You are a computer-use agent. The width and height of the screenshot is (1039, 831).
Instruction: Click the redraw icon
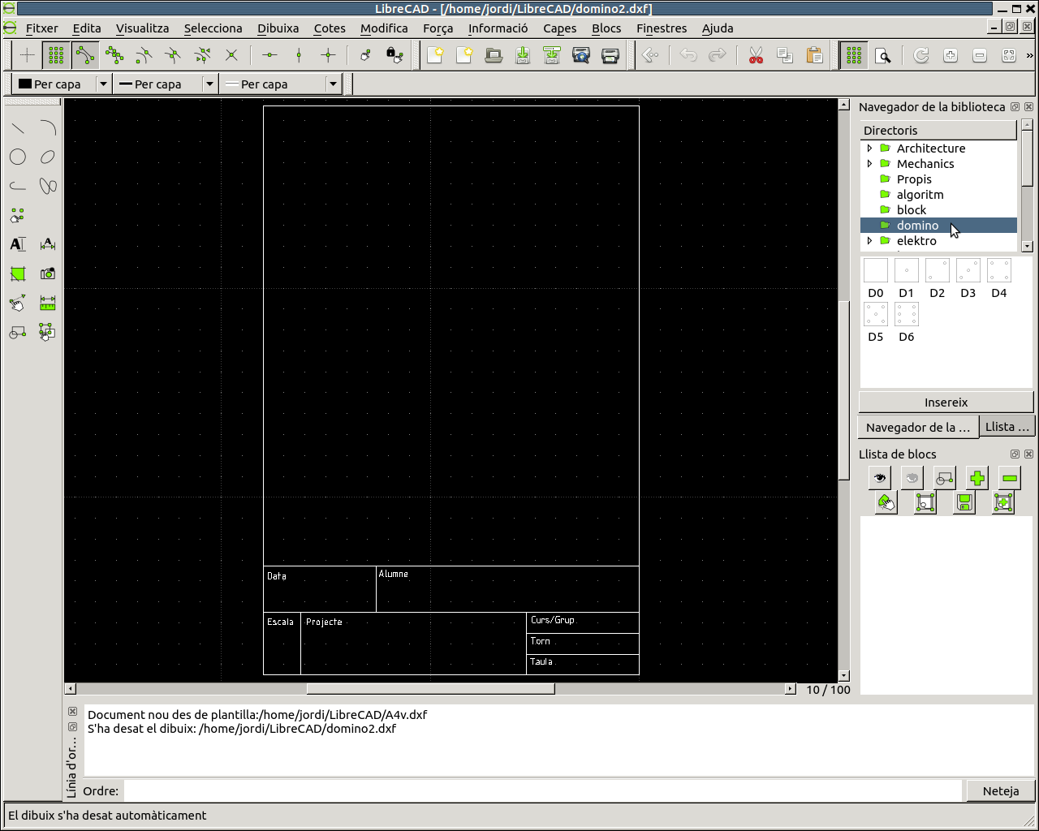pyautogui.click(x=921, y=55)
